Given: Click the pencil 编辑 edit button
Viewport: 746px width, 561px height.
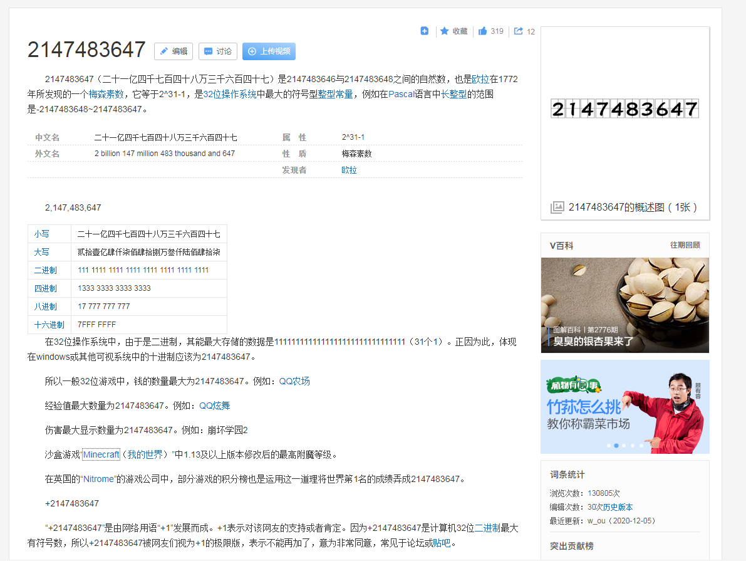Looking at the screenshot, I should 173,51.
